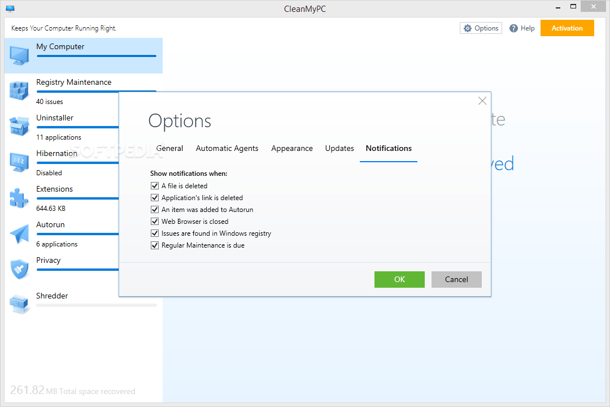This screenshot has width=610, height=407.
Task: Click the Privacy shield icon
Action: 19,269
